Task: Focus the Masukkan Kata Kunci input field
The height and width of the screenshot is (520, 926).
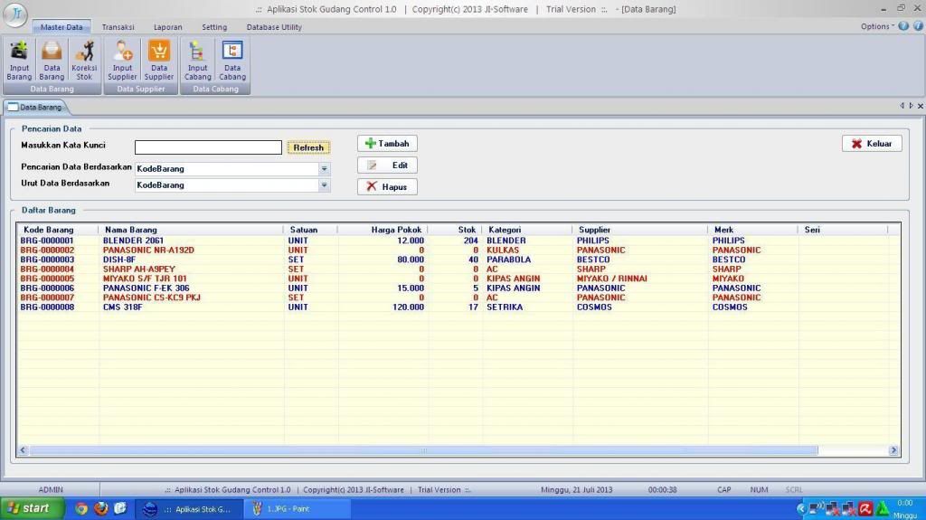Action: [x=208, y=147]
